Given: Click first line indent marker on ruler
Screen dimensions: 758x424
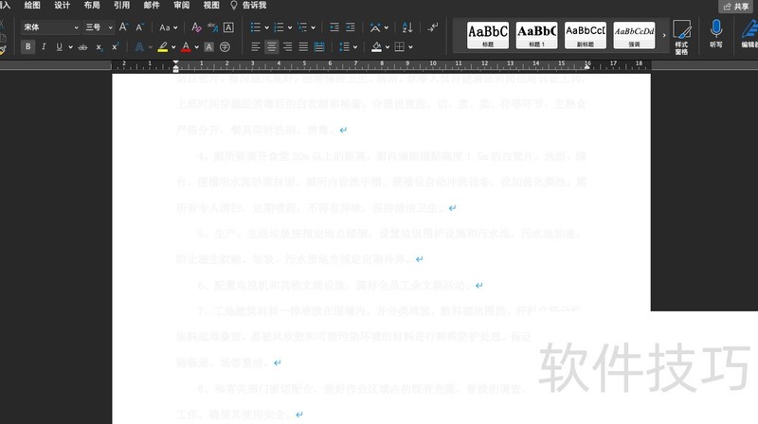Looking at the screenshot, I should 175,62.
